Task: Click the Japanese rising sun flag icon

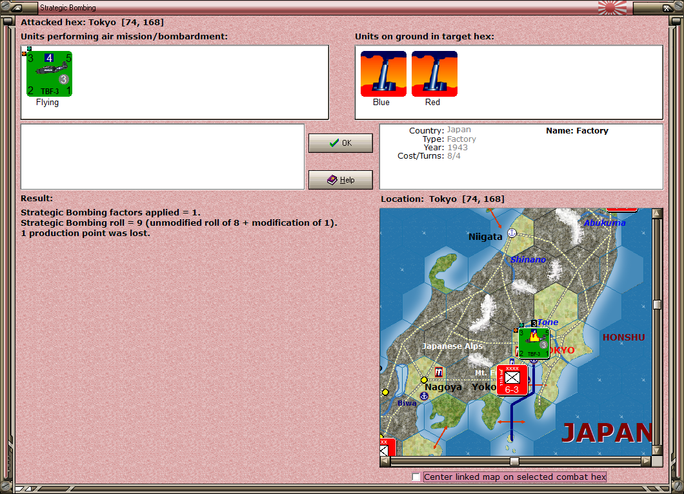Action: 612,7
